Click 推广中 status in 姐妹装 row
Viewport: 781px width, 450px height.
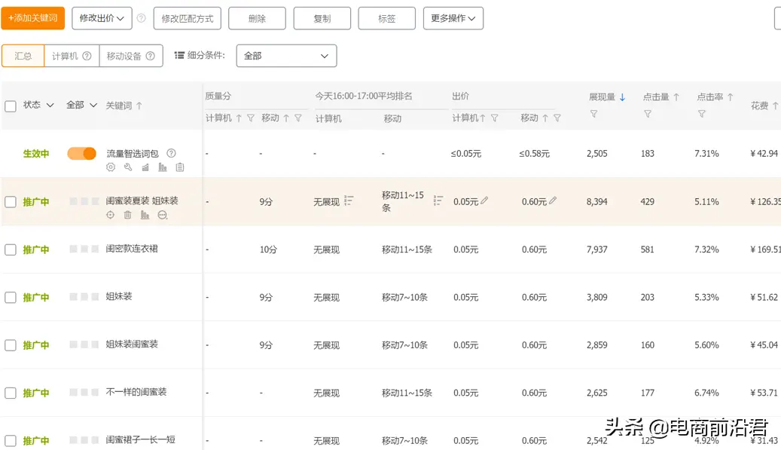pyautogui.click(x=36, y=298)
